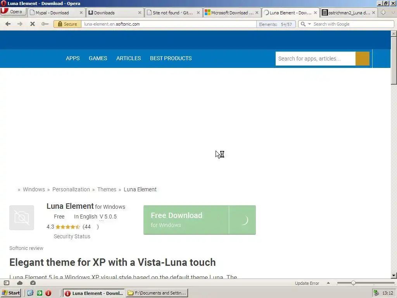Click the taskbar clock showing 13:12
The height and width of the screenshot is (298, 397).
pyautogui.click(x=388, y=293)
